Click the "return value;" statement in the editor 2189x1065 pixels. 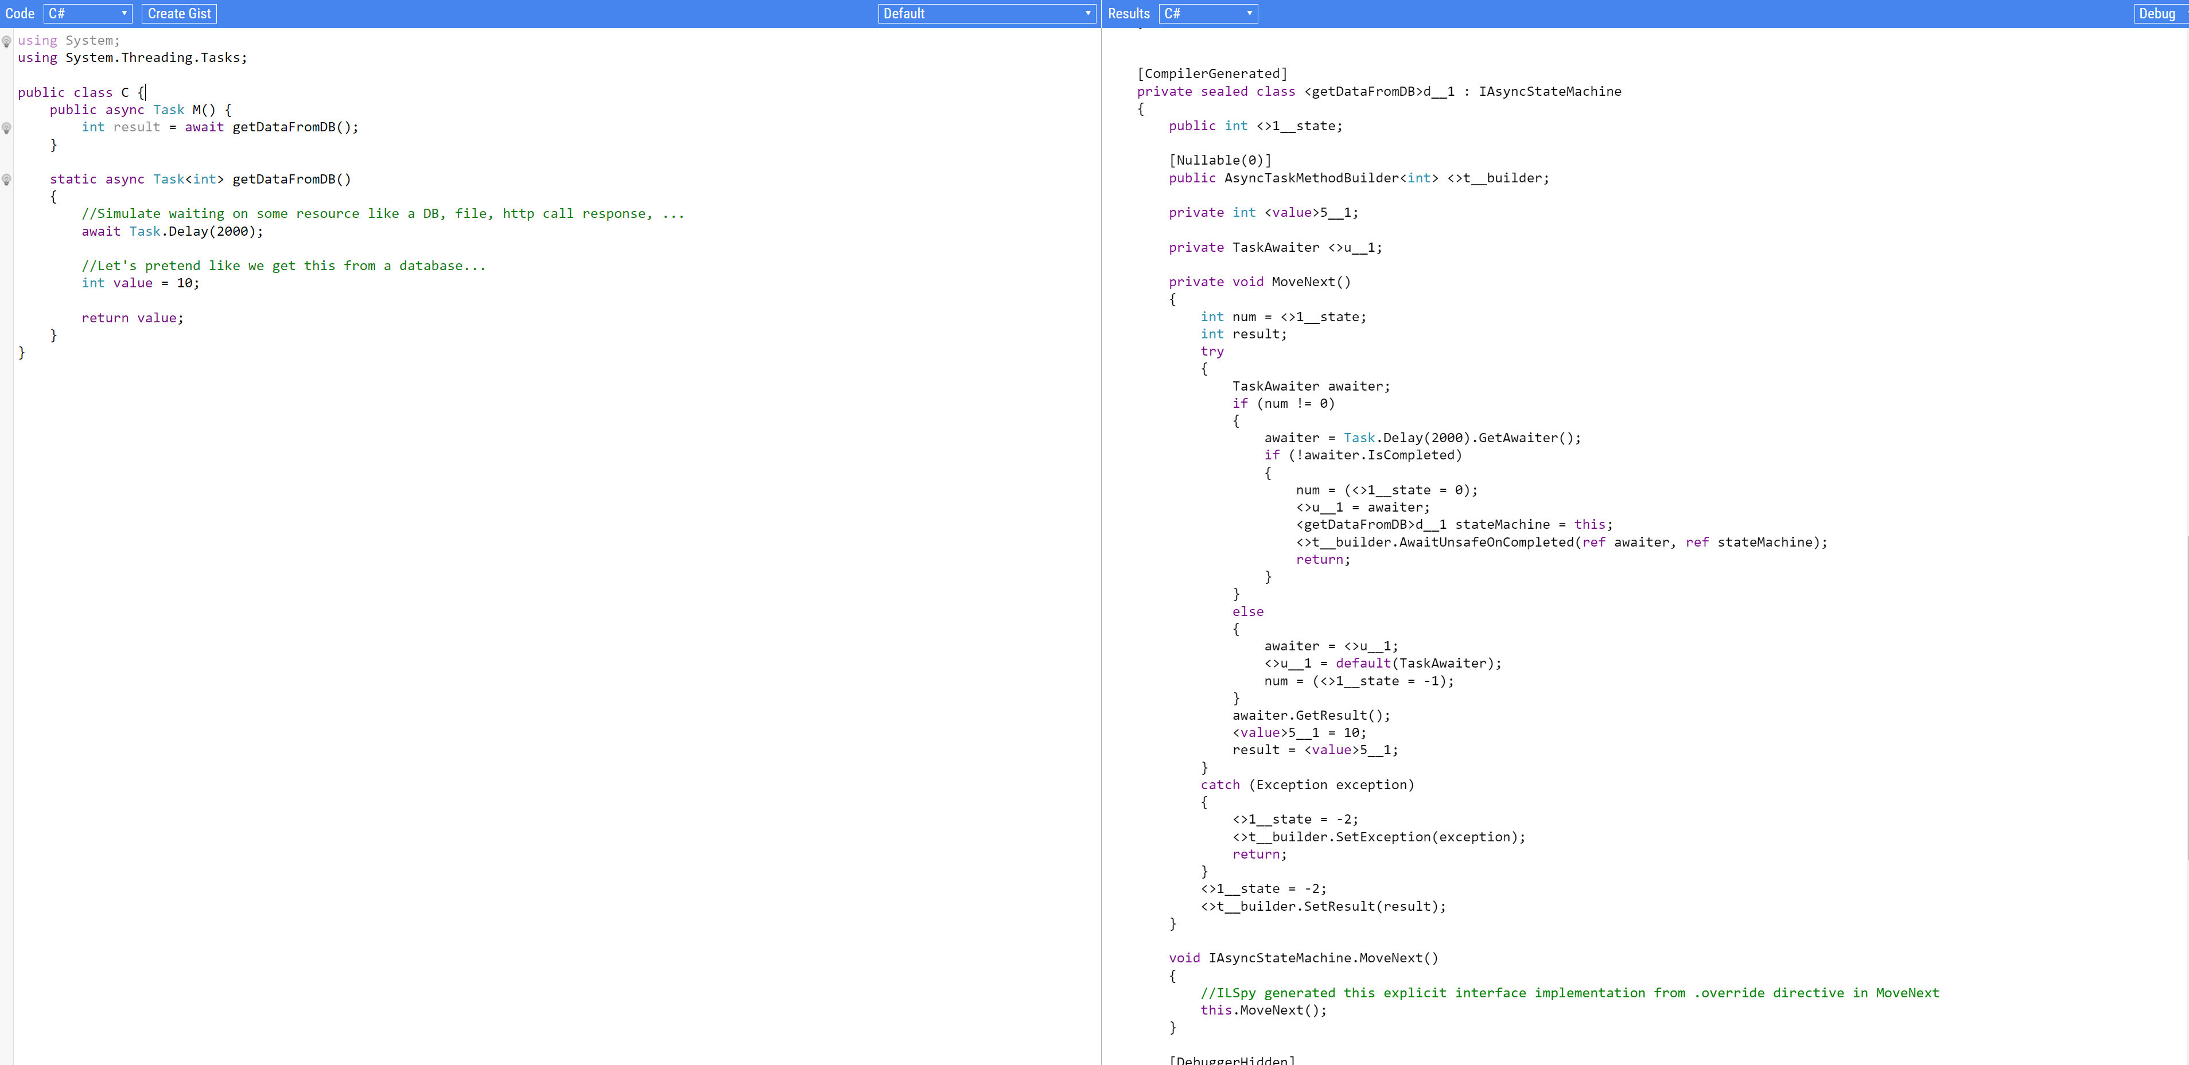[x=133, y=318]
